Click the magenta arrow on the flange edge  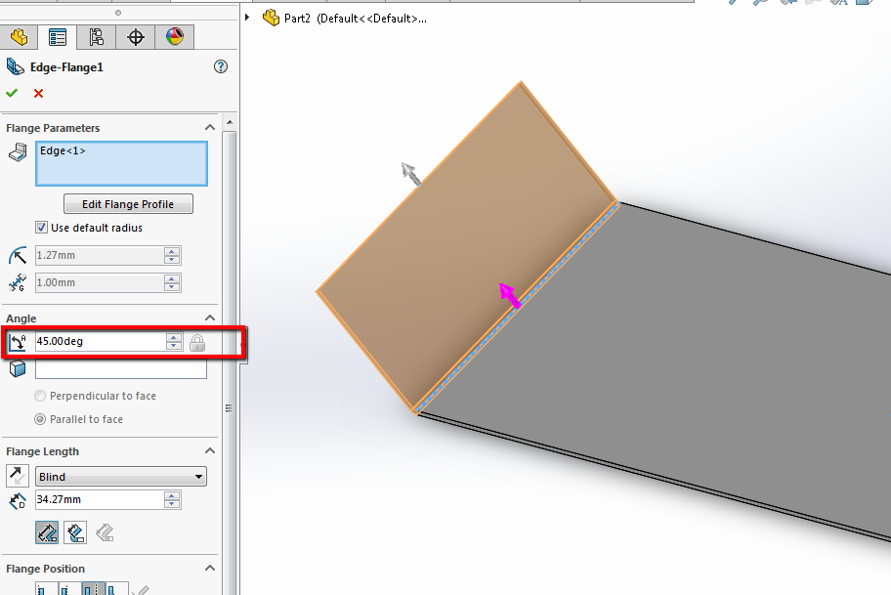(510, 295)
